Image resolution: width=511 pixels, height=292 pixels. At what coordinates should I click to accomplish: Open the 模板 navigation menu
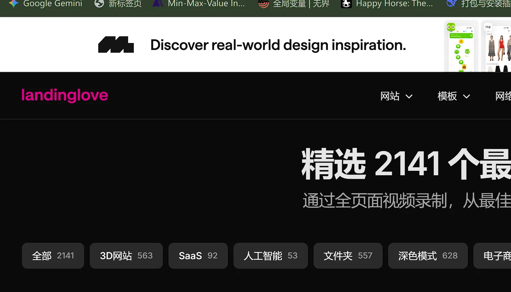tap(454, 96)
